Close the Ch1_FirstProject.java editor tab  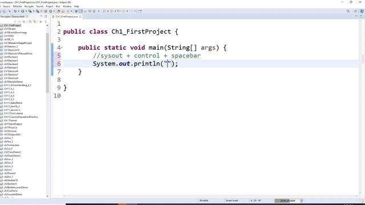[80, 17]
